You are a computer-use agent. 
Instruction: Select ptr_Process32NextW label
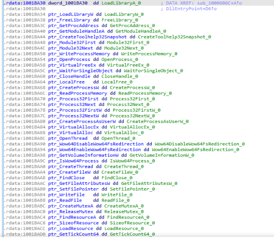73,116
